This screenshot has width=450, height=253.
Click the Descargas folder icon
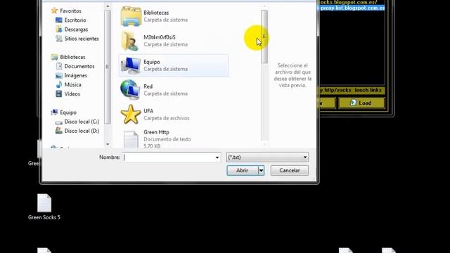click(59, 30)
